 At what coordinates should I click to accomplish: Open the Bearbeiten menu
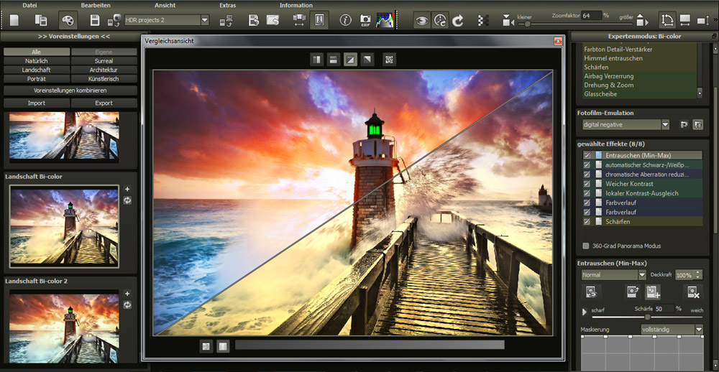click(96, 5)
